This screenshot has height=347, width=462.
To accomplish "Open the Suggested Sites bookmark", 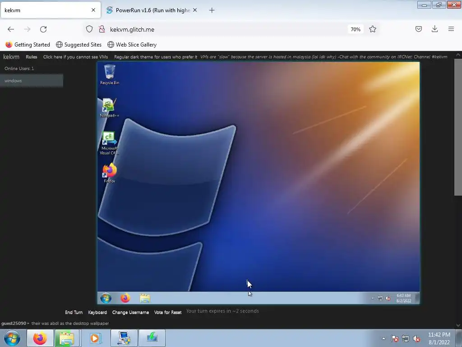I will 79,45.
